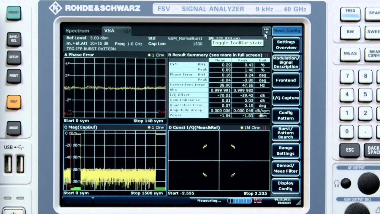Open the Display Config softkey
This screenshot has width=380, height=214.
click(286, 186)
